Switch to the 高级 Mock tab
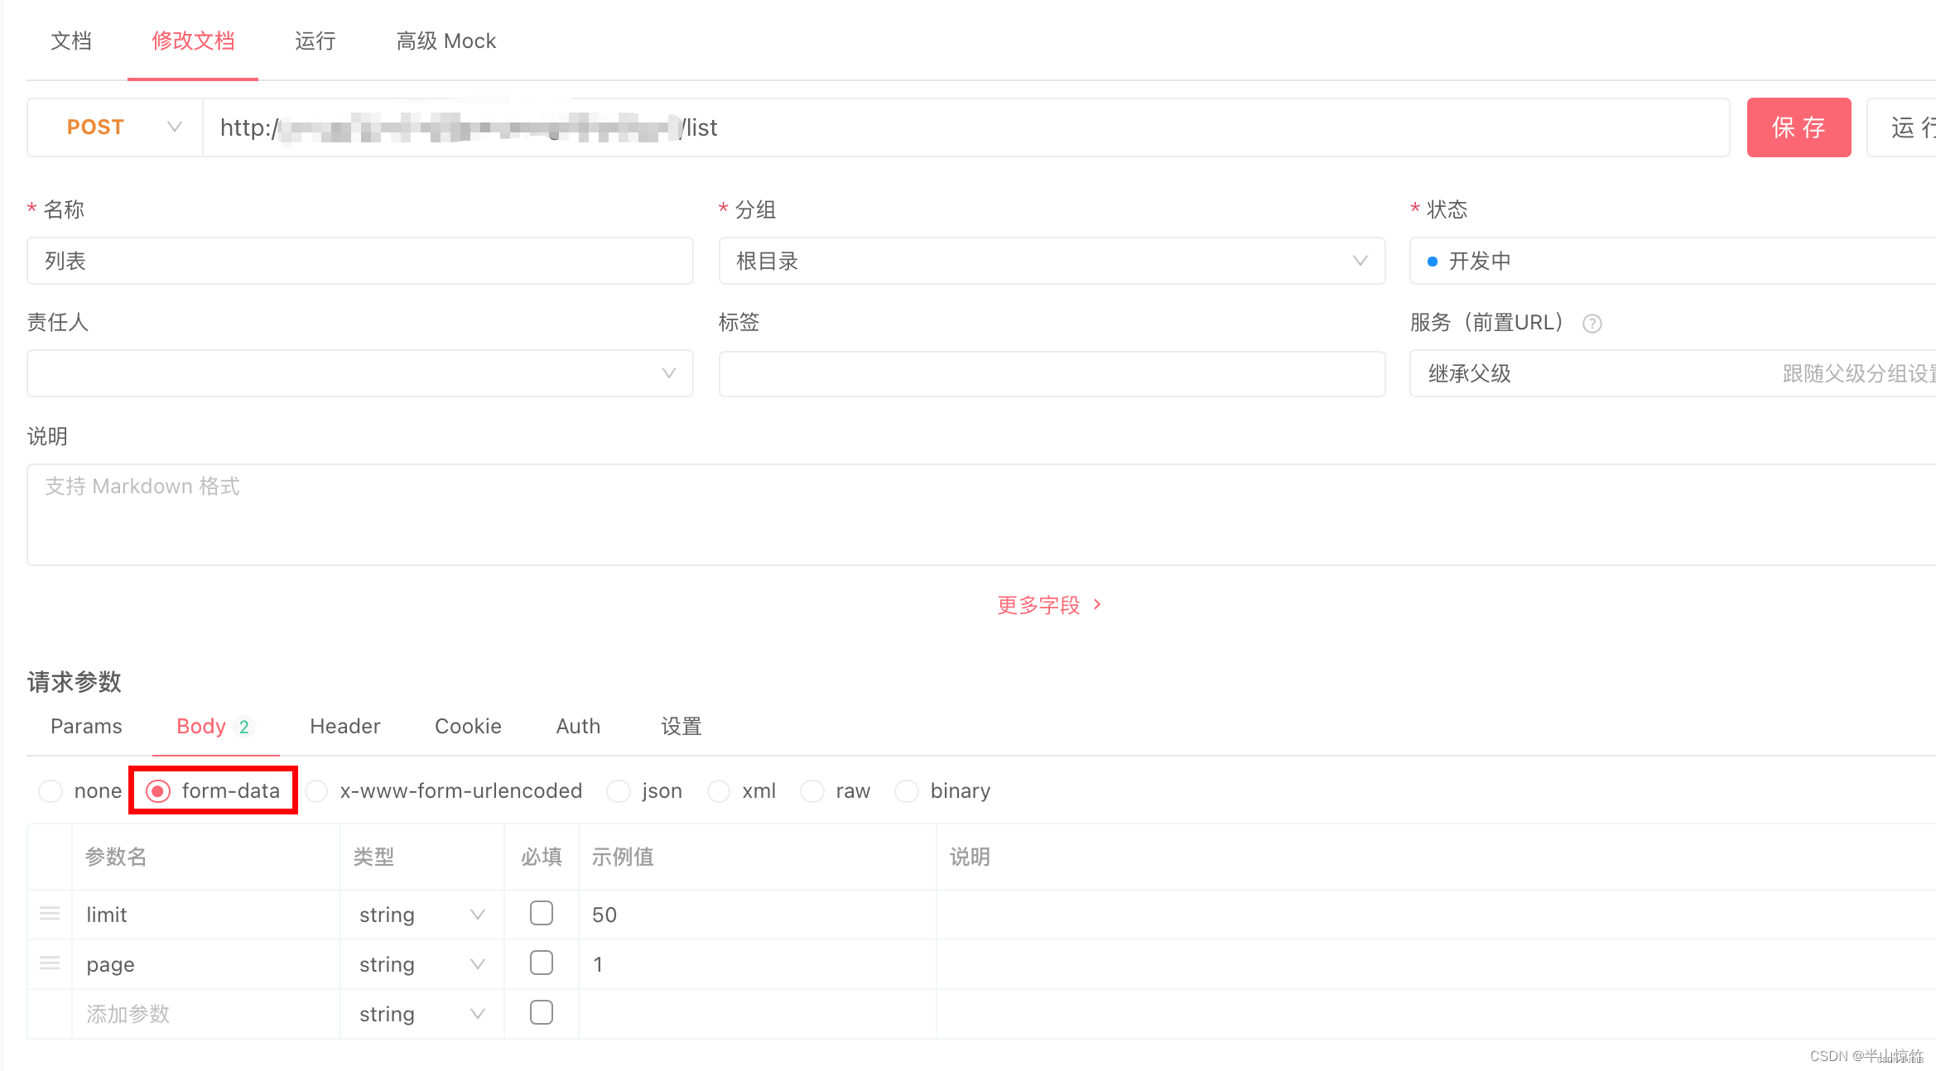The height and width of the screenshot is (1071, 1936). tap(445, 41)
